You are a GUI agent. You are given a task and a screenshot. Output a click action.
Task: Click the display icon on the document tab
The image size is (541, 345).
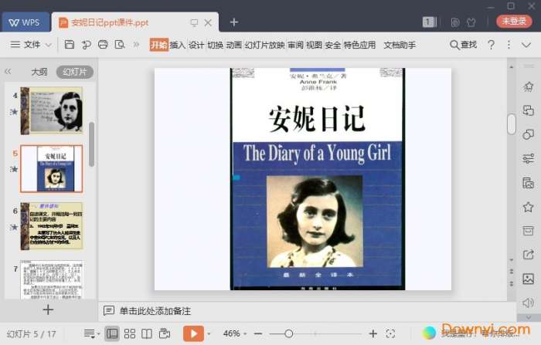pos(194,22)
